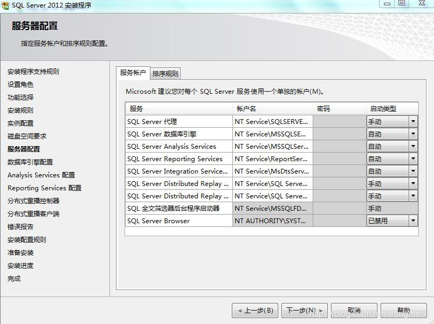Click the 帐户名 column header
This screenshot has height=324, width=434.
point(273,109)
